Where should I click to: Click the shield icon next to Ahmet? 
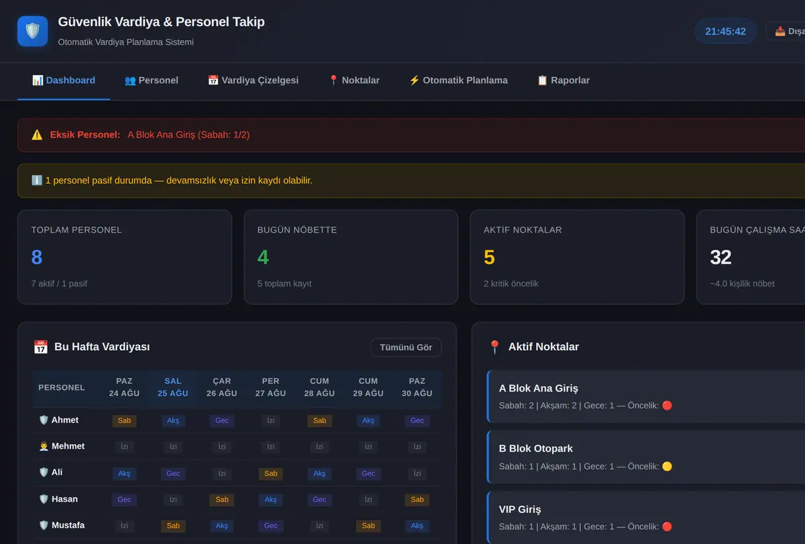click(x=44, y=420)
